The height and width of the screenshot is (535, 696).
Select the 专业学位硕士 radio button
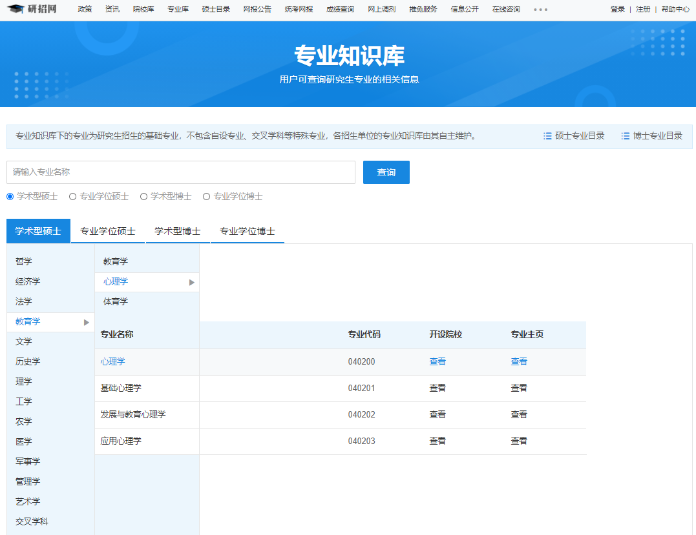(73, 196)
